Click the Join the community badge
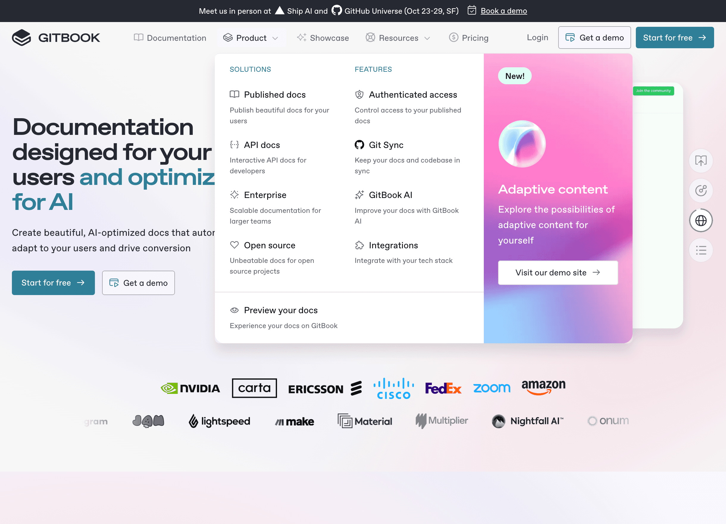The image size is (726, 524). click(653, 91)
